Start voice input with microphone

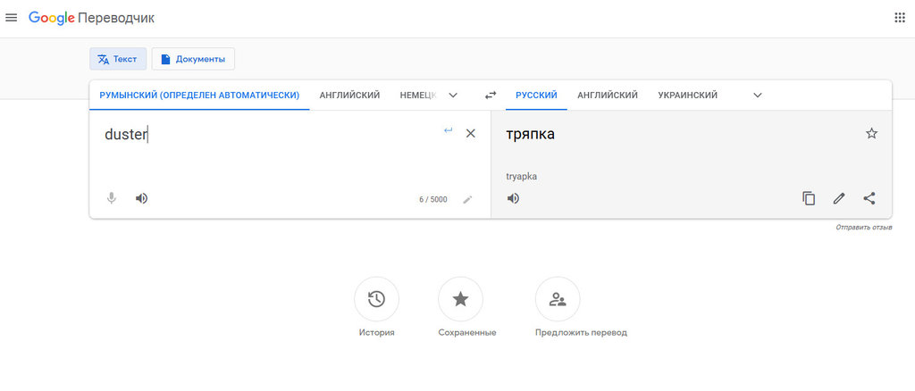pyautogui.click(x=112, y=199)
